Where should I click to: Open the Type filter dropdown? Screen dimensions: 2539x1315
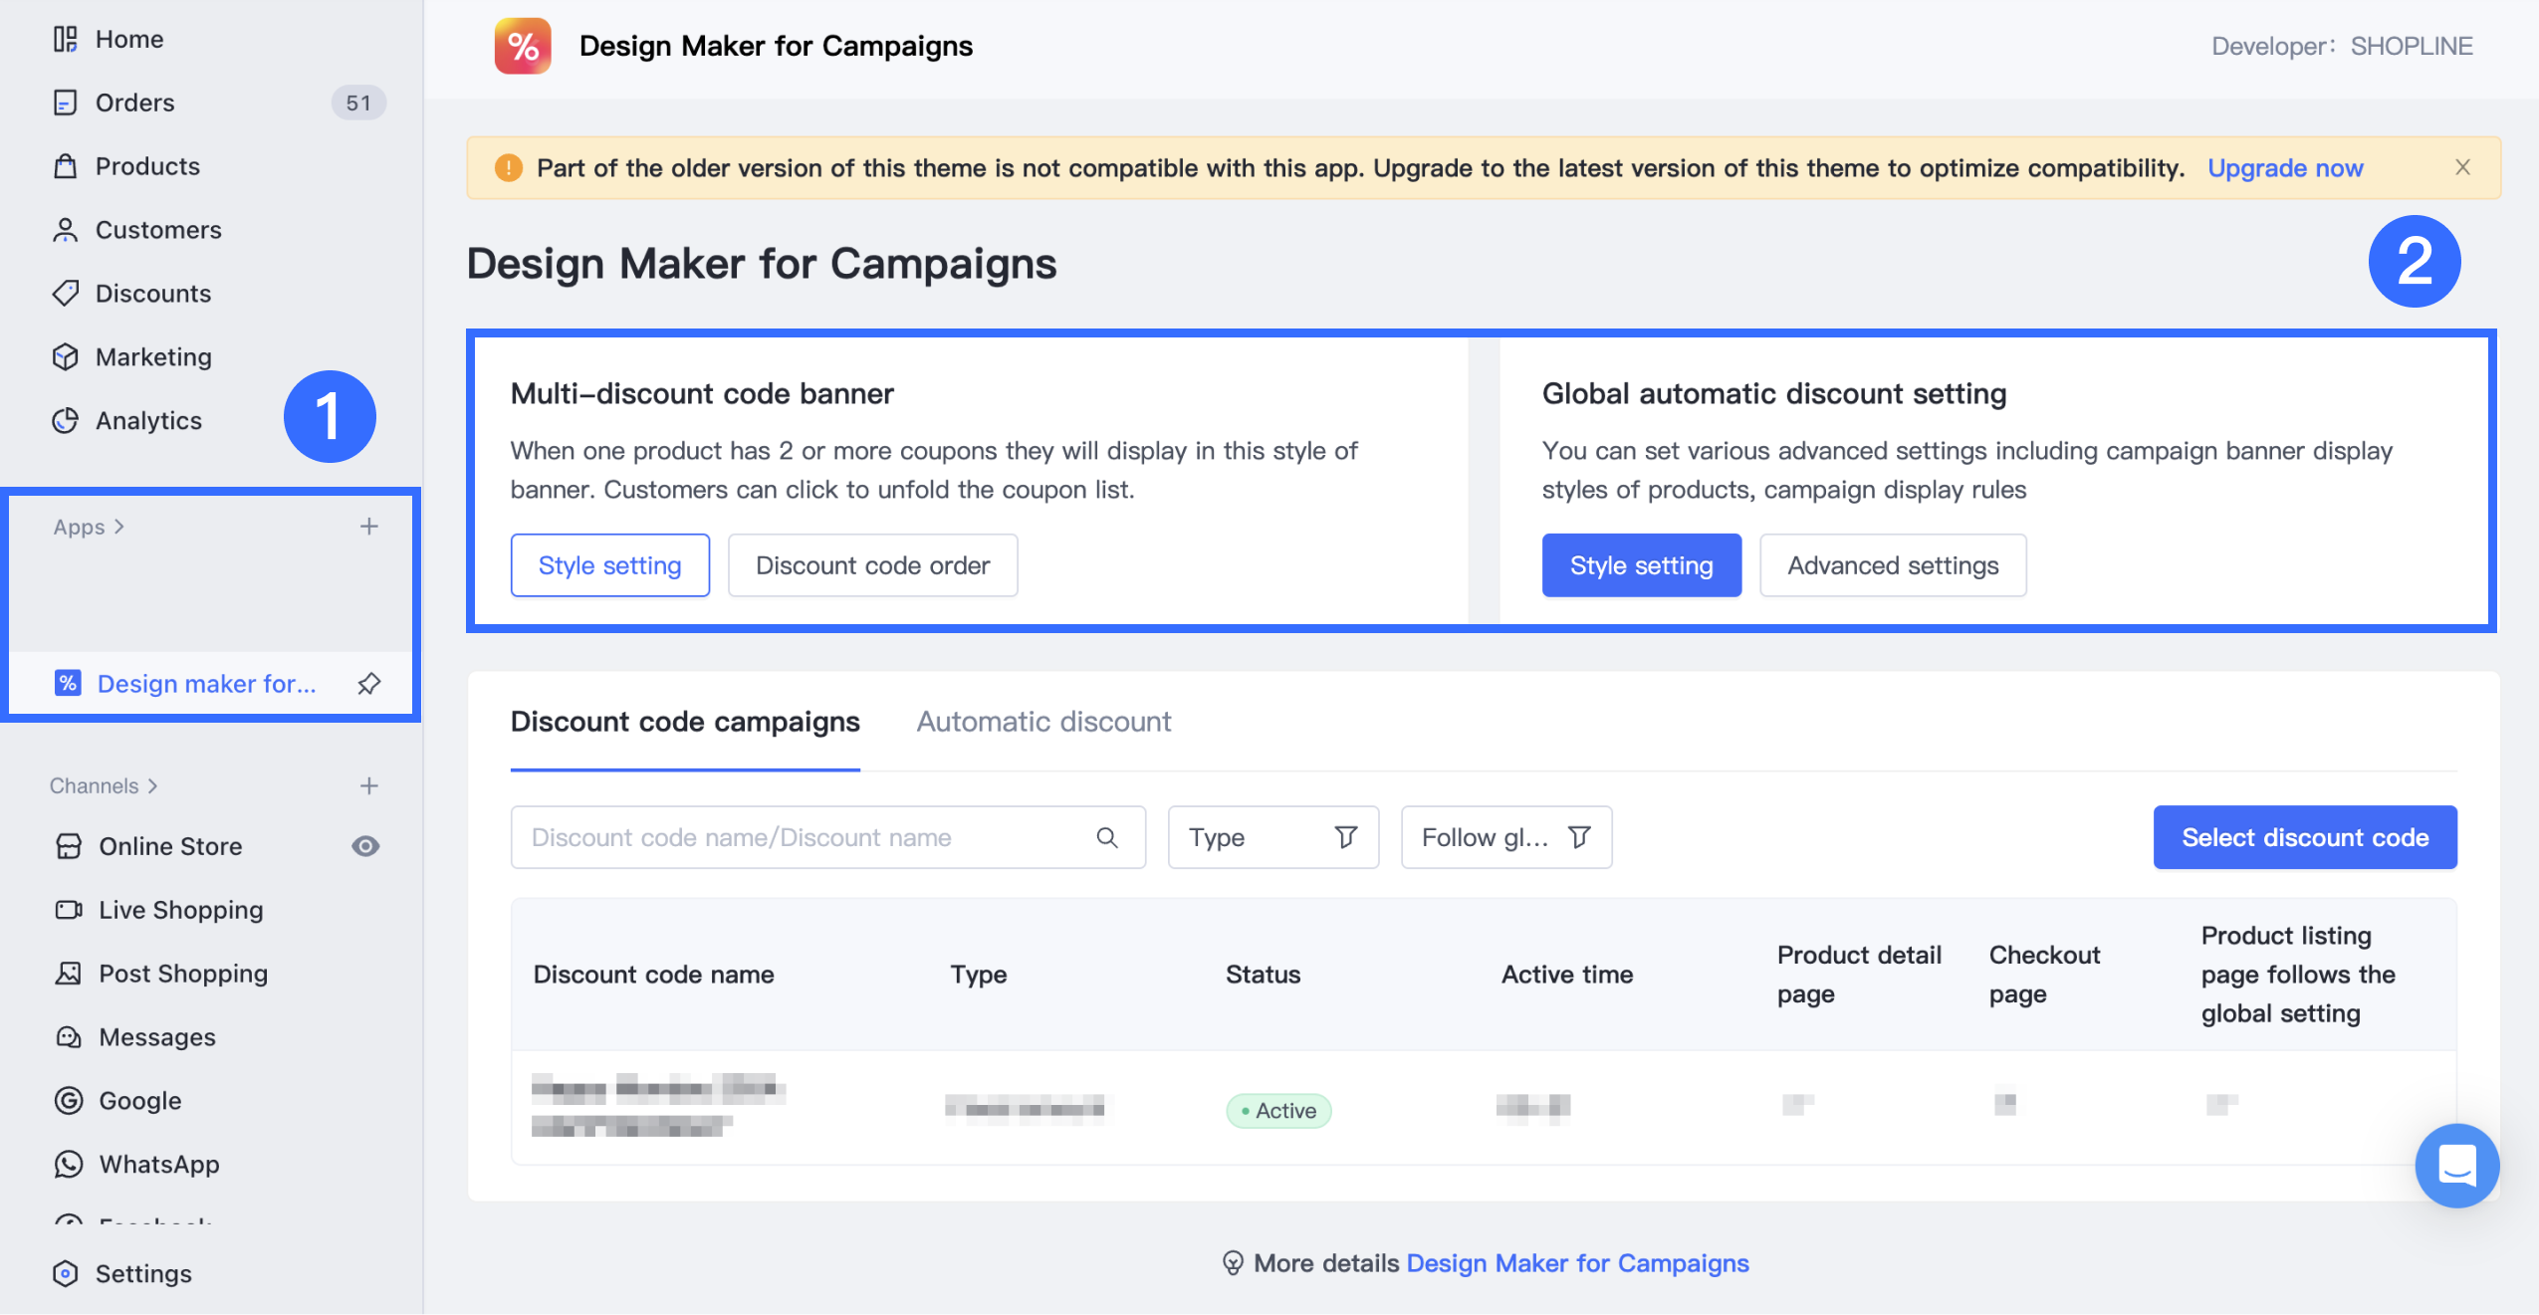coord(1272,838)
